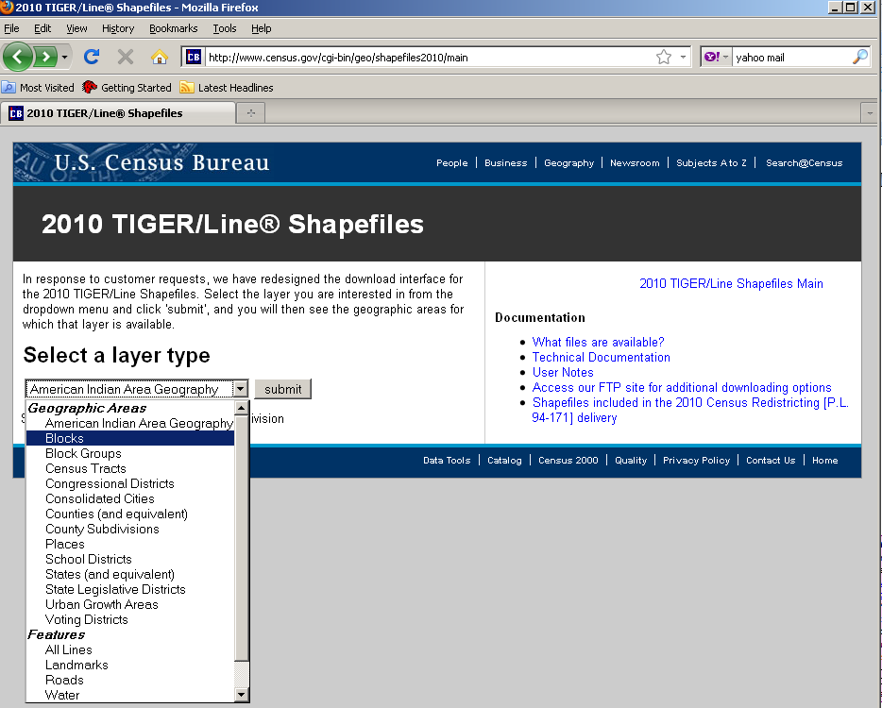
Task: Open the Business navigation link
Action: (506, 163)
